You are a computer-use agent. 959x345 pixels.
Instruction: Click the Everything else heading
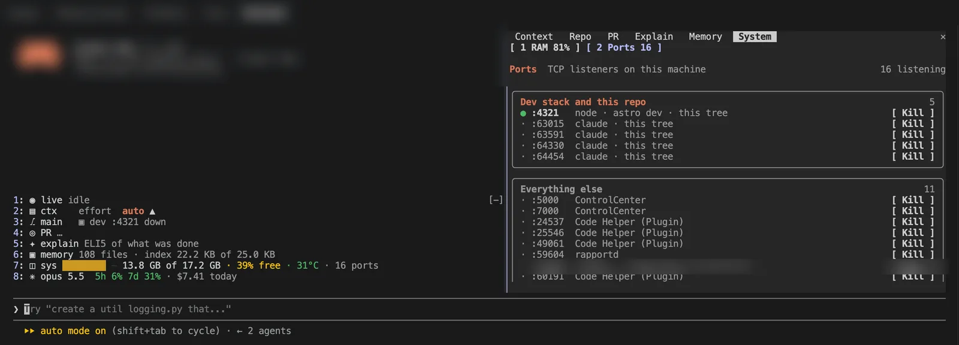coord(561,189)
